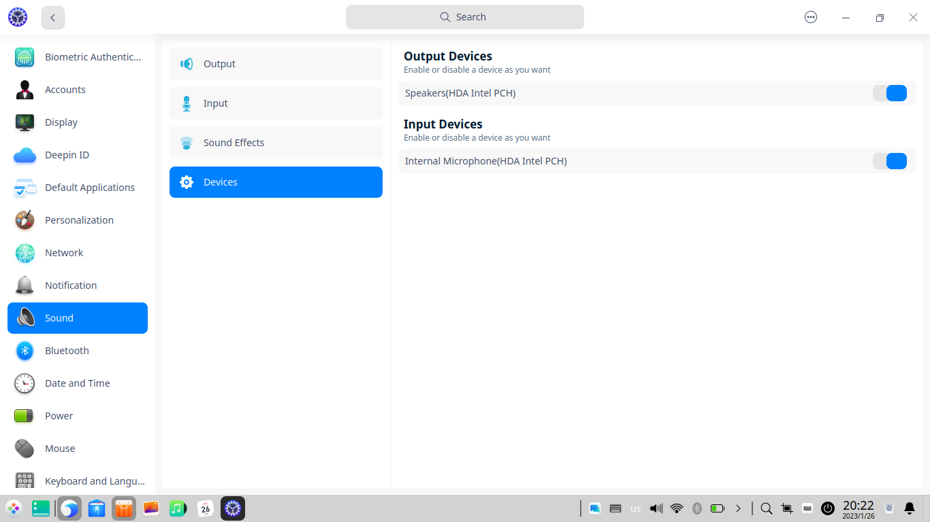Image resolution: width=930 pixels, height=522 pixels.
Task: Switch to the Input sound tab
Action: 276,103
